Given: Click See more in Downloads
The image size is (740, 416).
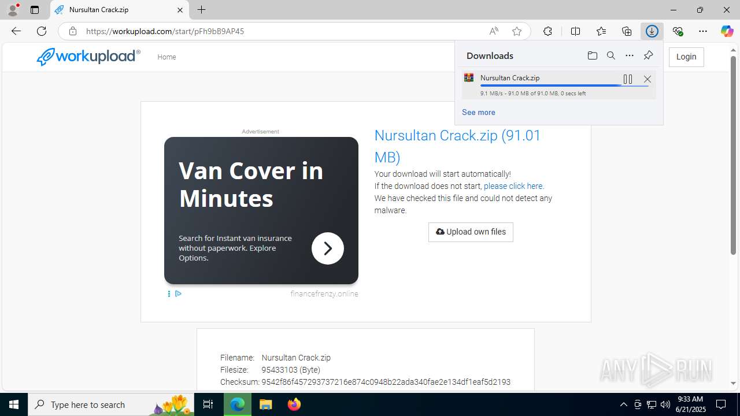Looking at the screenshot, I should (478, 112).
